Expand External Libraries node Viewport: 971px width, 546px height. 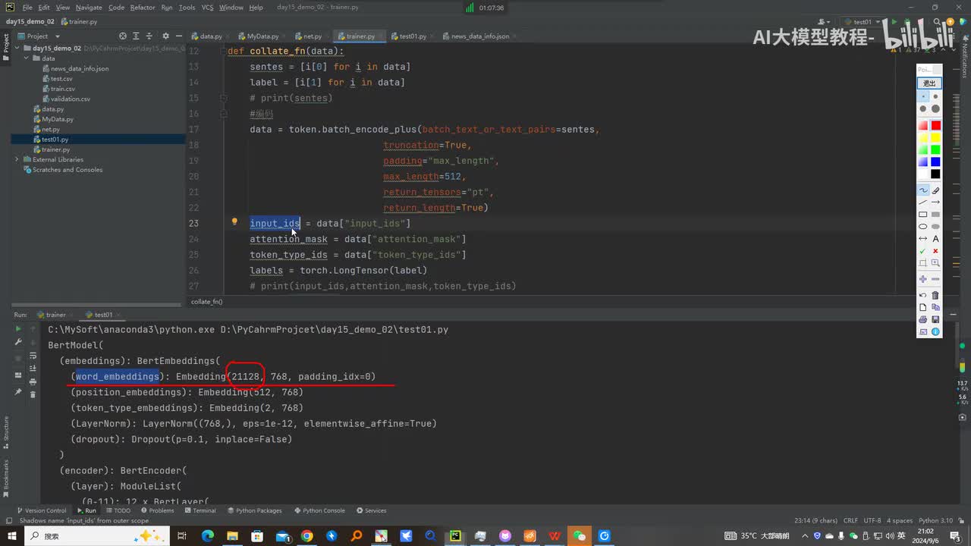[17, 159]
